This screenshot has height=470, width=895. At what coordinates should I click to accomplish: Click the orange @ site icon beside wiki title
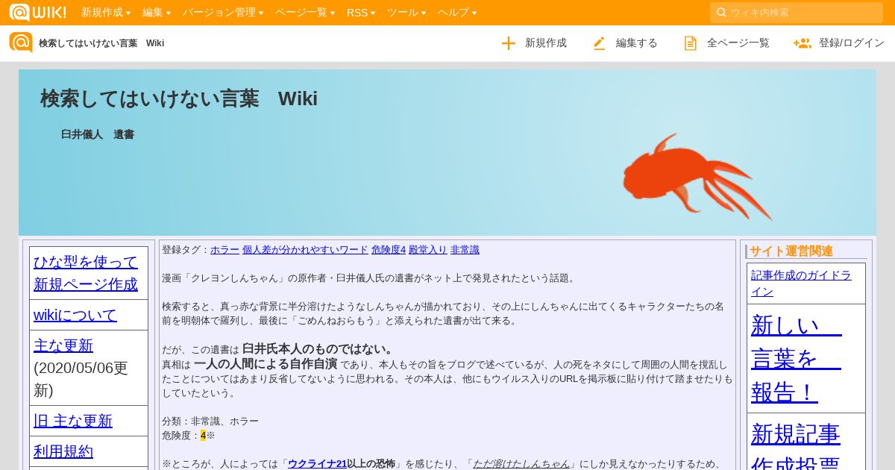click(21, 43)
